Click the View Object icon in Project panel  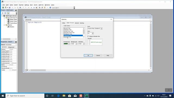pyautogui.click(x=5, y=13)
